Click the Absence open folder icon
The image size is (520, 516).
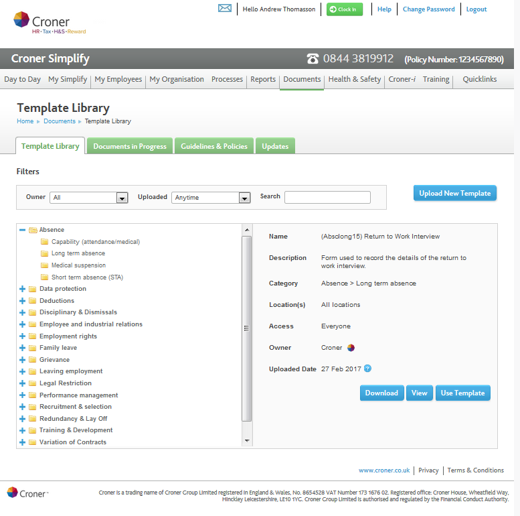(33, 230)
